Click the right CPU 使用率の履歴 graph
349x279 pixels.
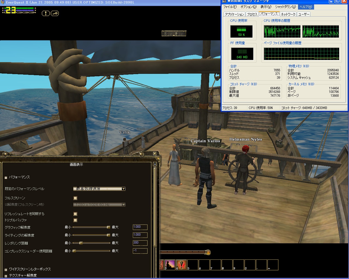[321, 32]
